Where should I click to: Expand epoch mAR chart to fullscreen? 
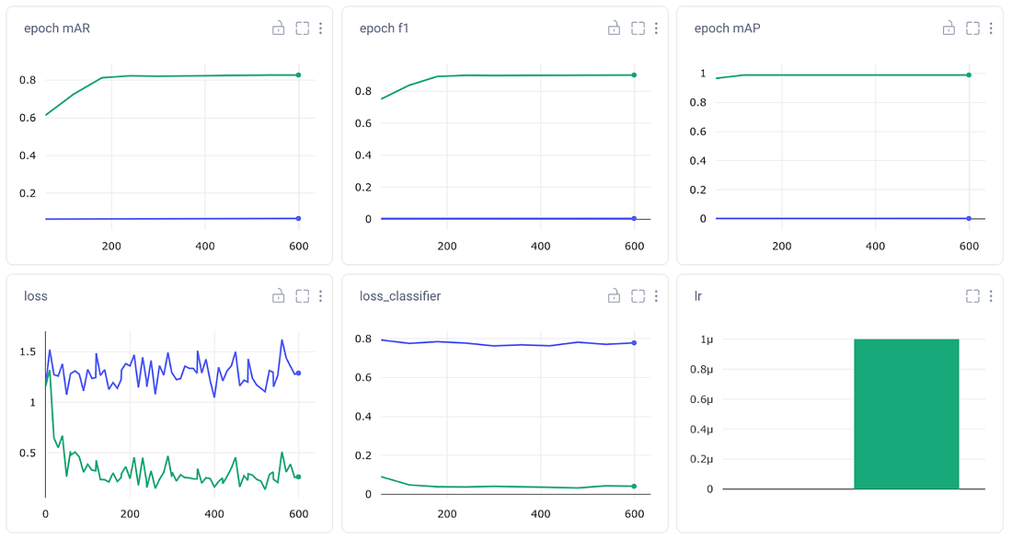pos(302,29)
